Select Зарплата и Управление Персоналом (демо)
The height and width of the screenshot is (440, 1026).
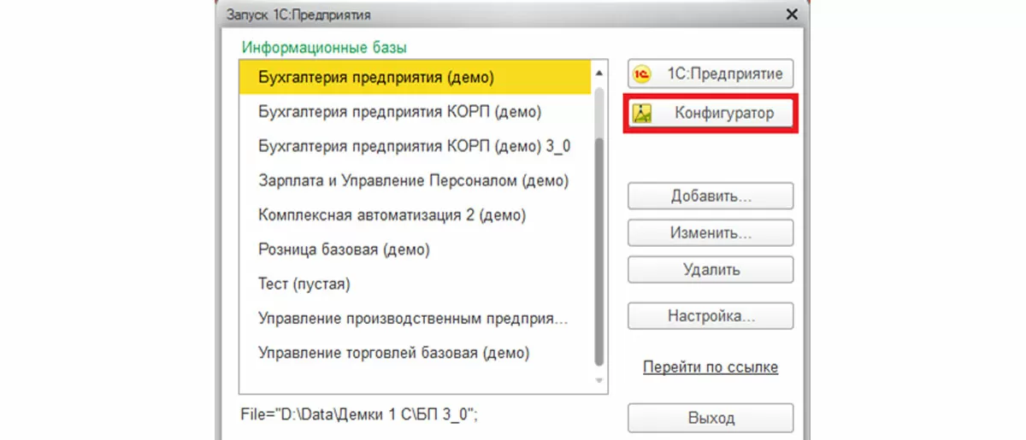pyautogui.click(x=414, y=180)
